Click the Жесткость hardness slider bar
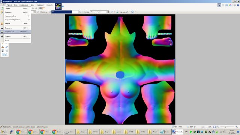This screenshot has width=240, height=135. 65,12
